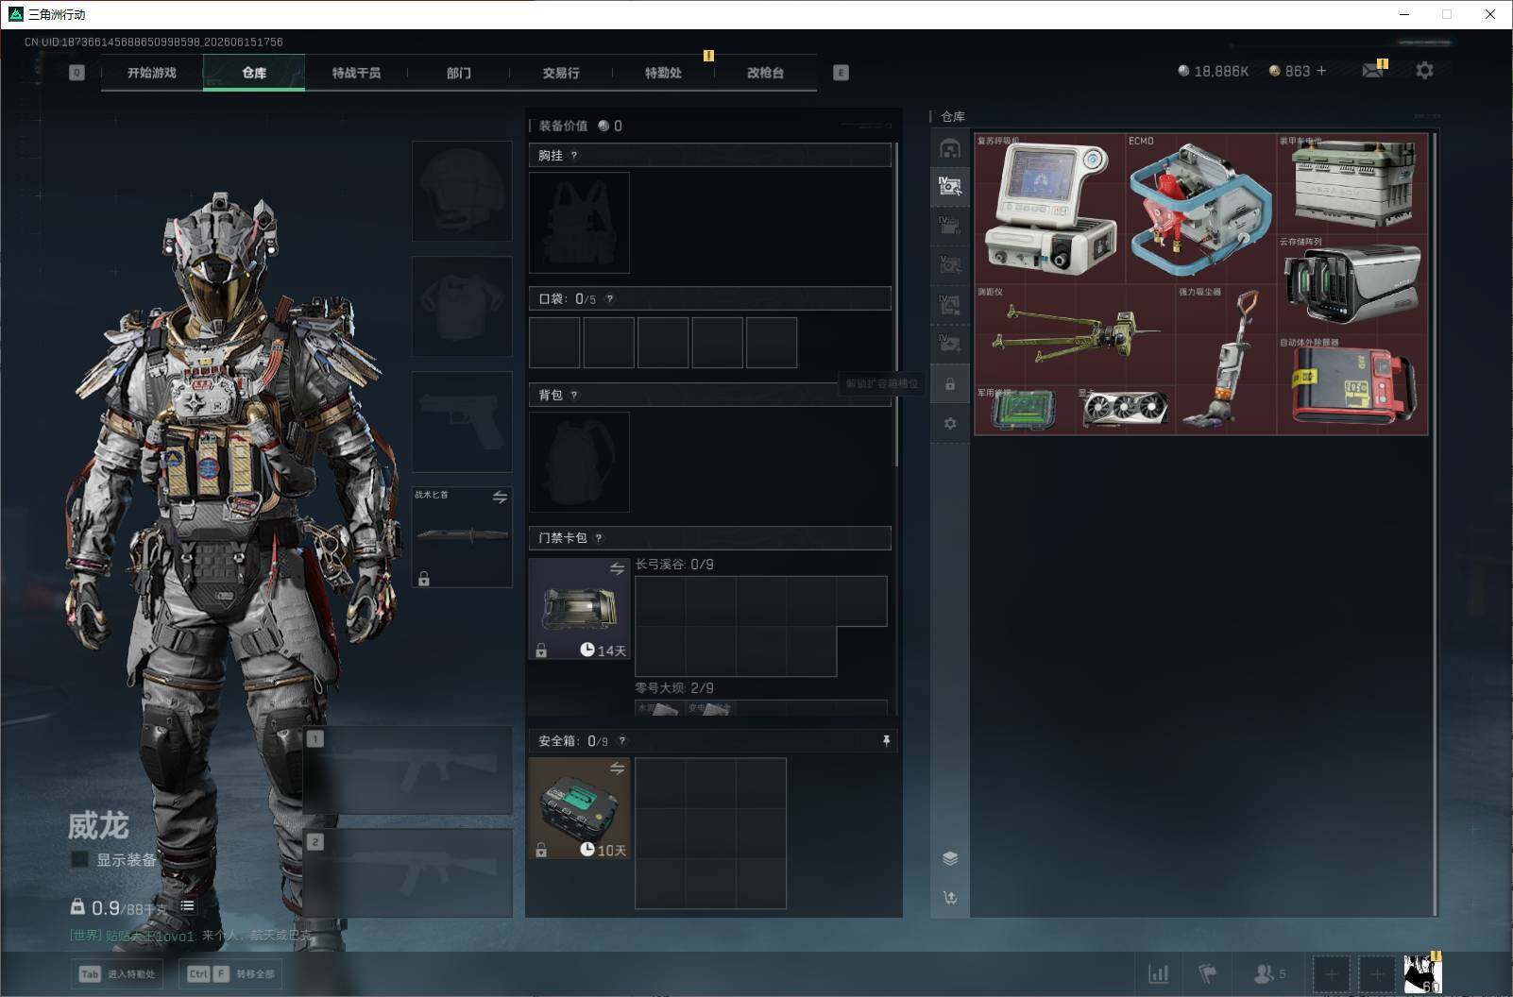Show help for 安全箱 safe box
Viewport: 1513px width, 997px height.
pos(621,741)
